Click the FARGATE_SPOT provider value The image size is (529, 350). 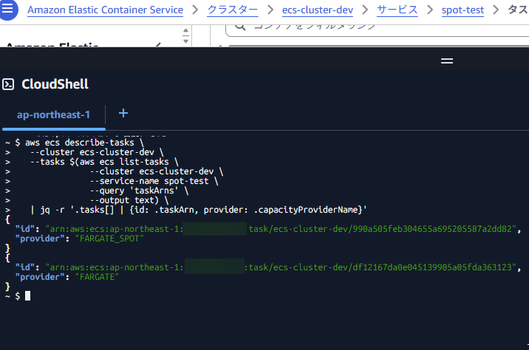[x=109, y=239]
